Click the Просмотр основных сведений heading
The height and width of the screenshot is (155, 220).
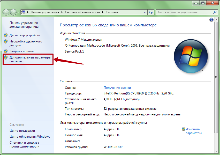click(108, 25)
